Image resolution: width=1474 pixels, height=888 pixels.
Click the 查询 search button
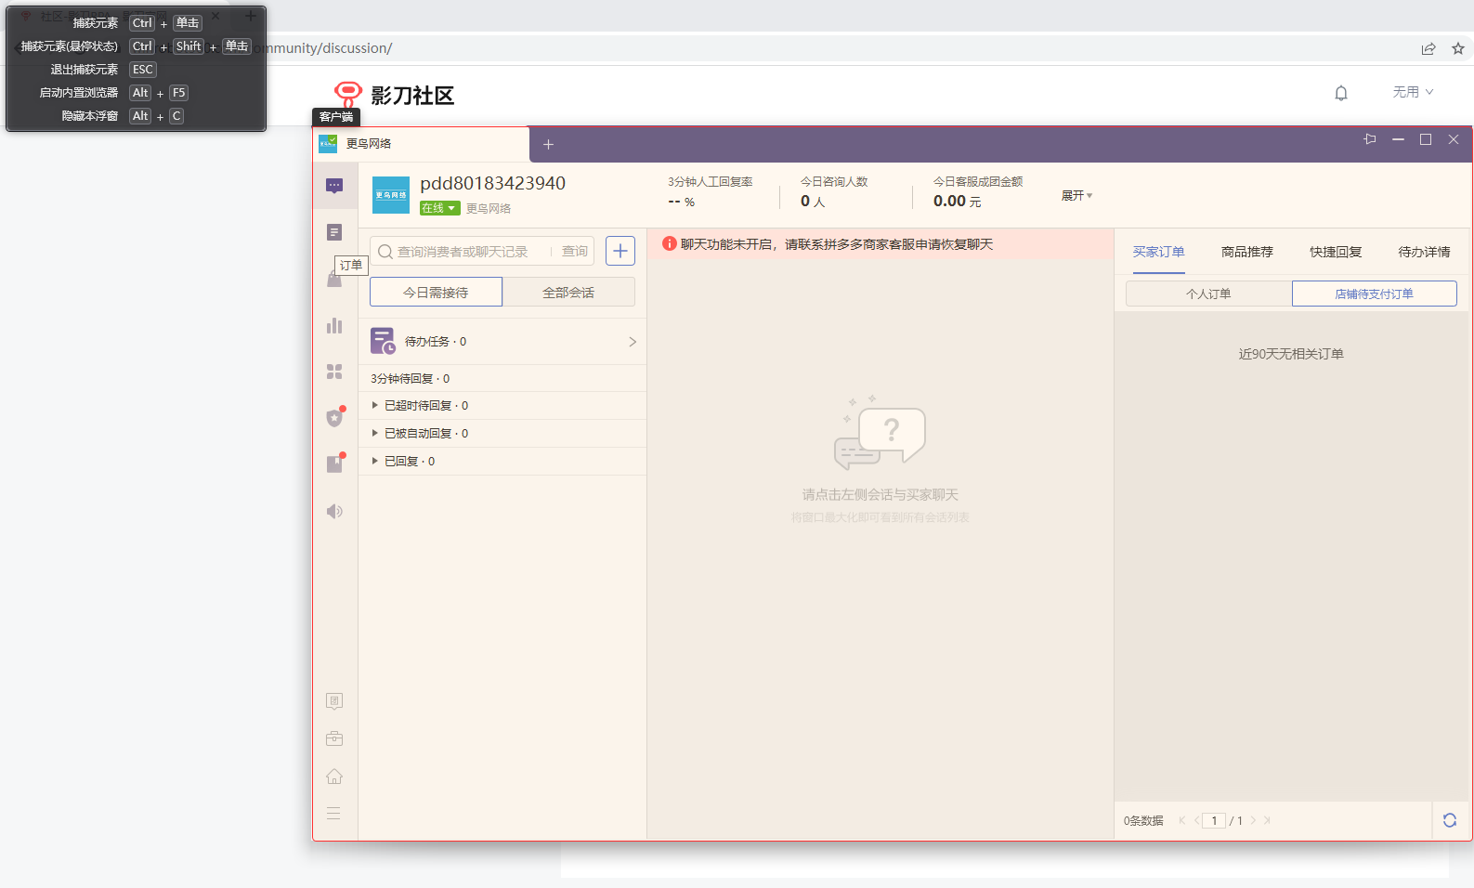click(574, 252)
